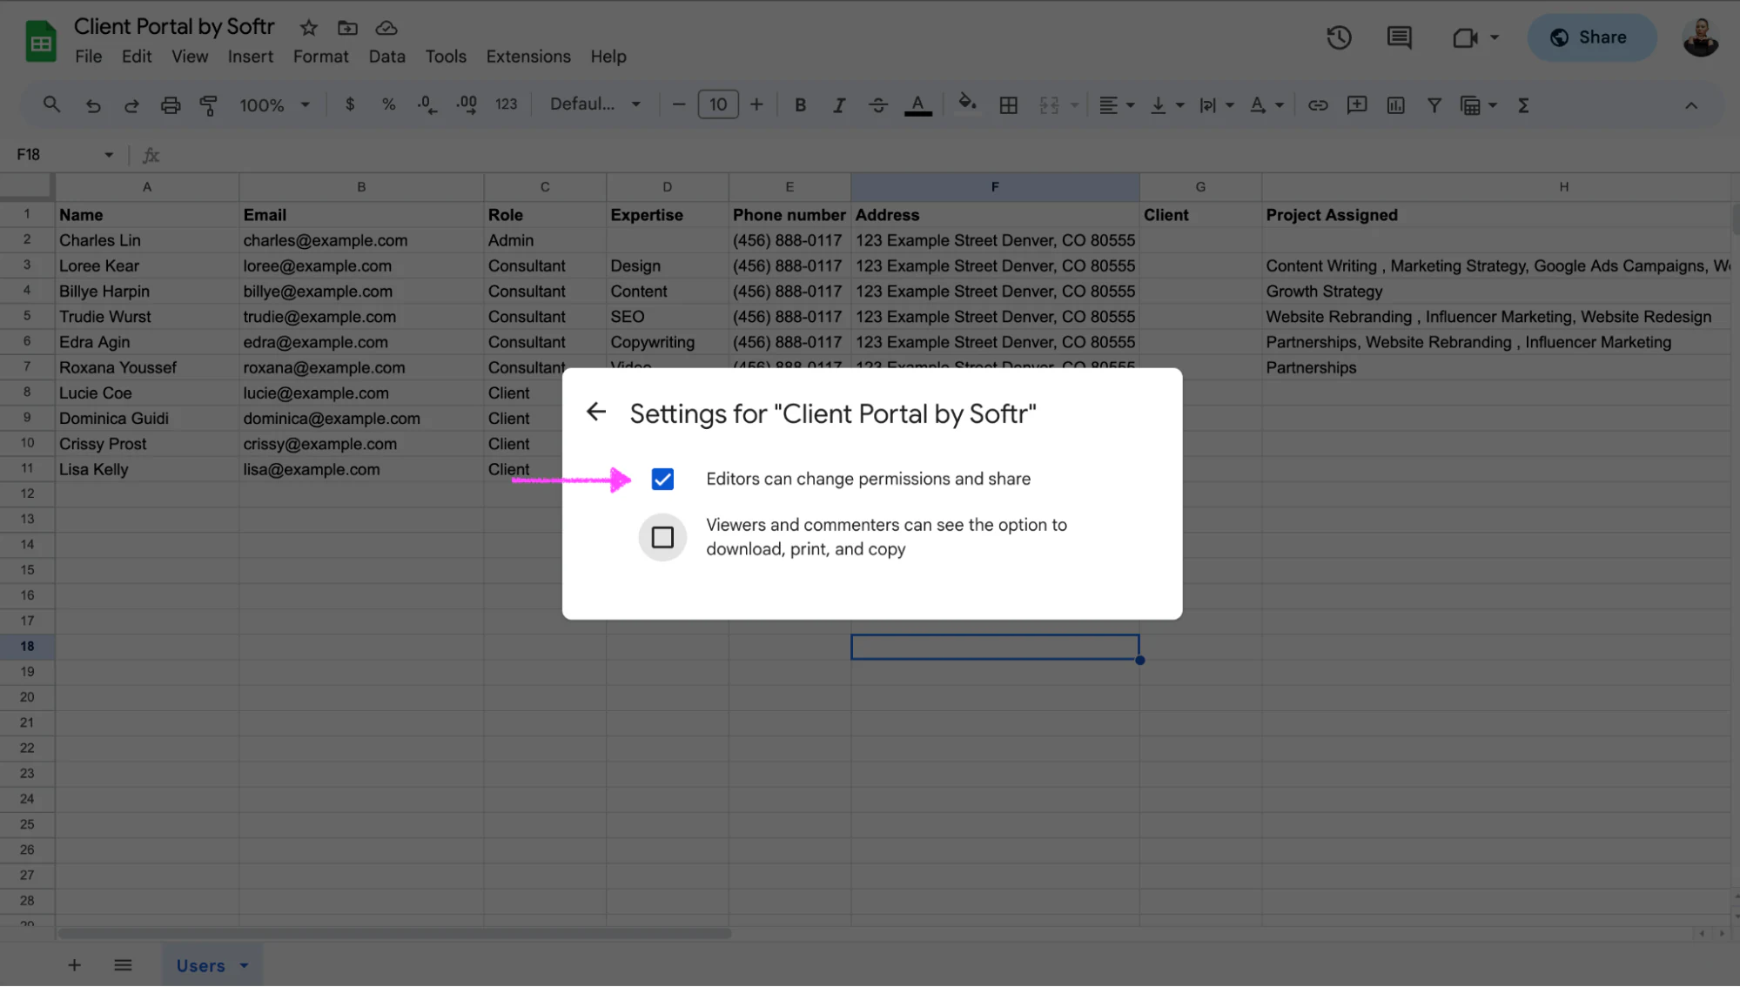Insert a chart
The image size is (1740, 987).
(1395, 105)
